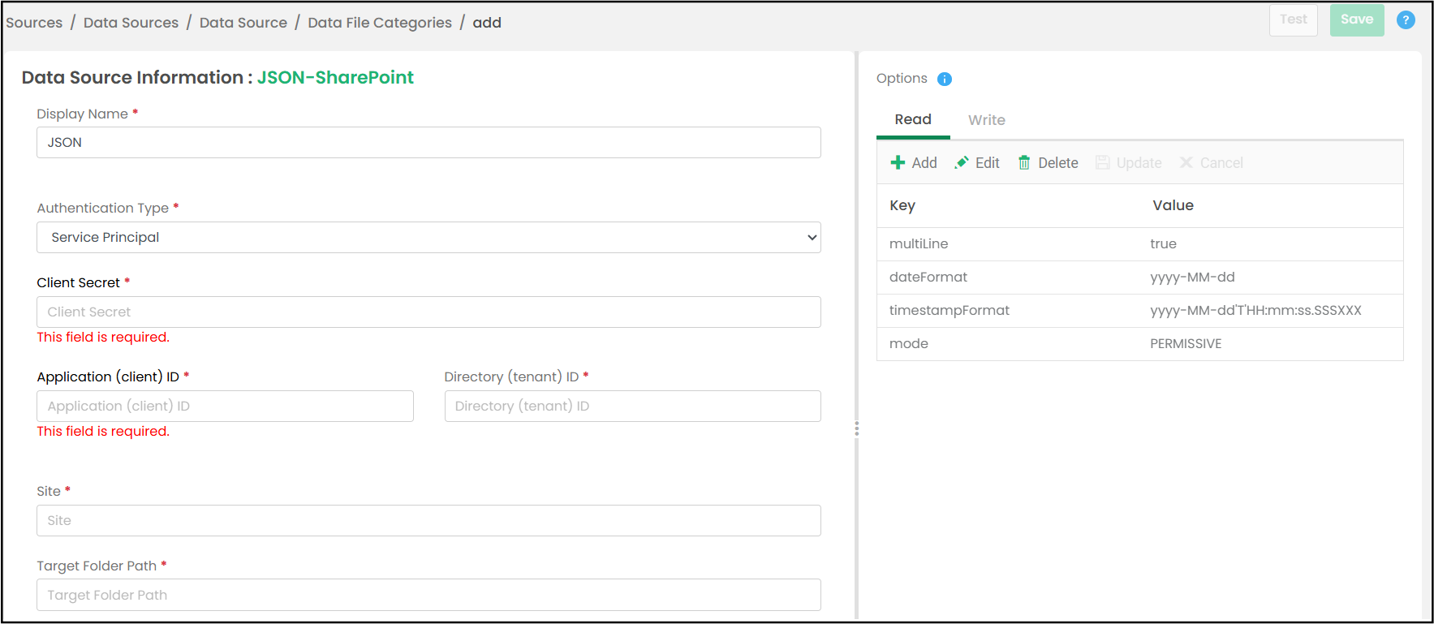This screenshot has height=624, width=1434.
Task: Click the timestampFormat value cell
Action: [x=1270, y=310]
